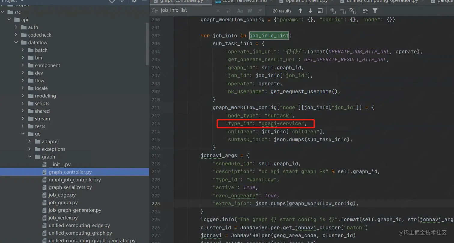Expand the bin folder
This screenshot has width=454, height=243.
coord(23,58)
